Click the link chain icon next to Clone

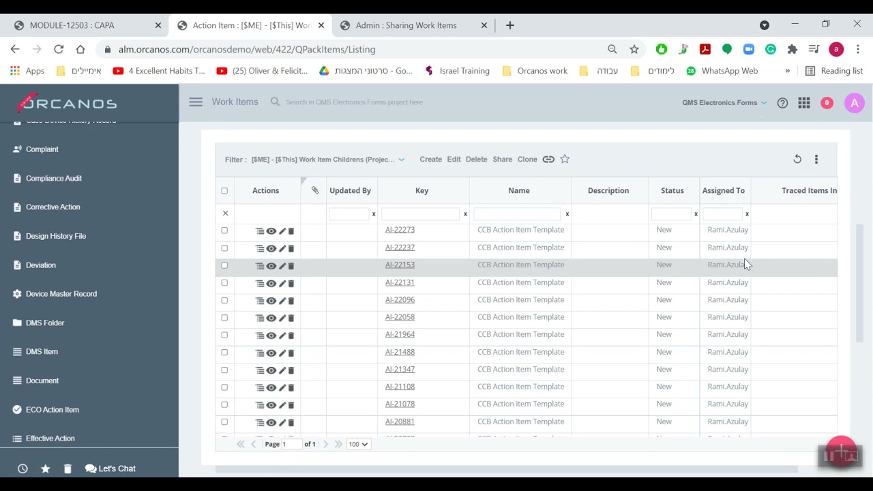pos(548,160)
